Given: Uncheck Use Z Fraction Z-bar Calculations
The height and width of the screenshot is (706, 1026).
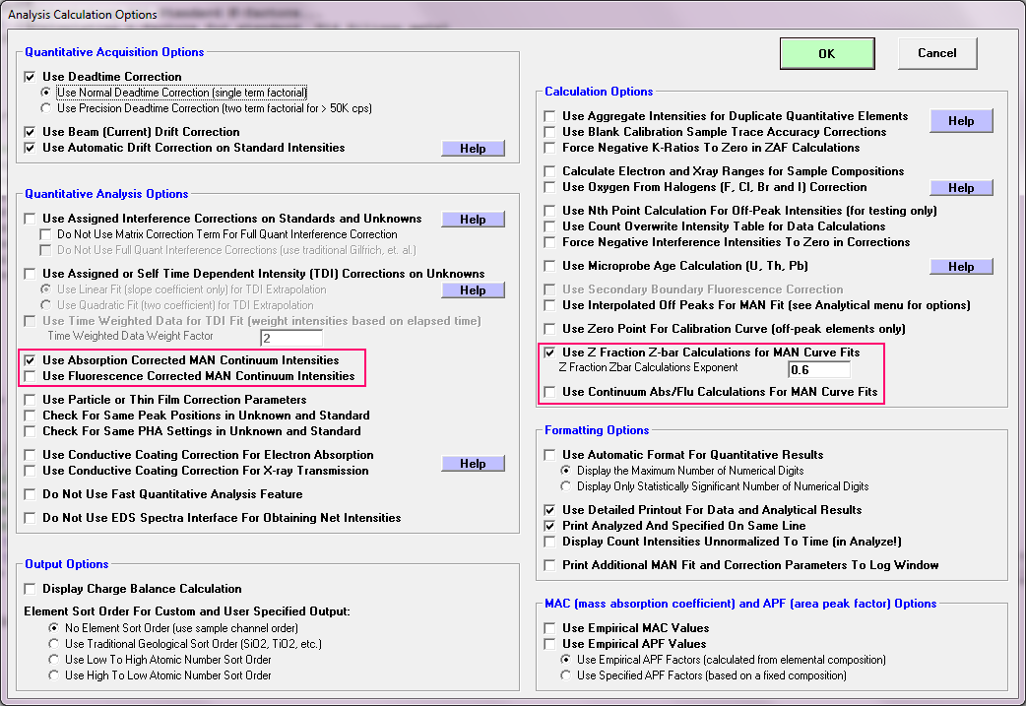Looking at the screenshot, I should 550,353.
